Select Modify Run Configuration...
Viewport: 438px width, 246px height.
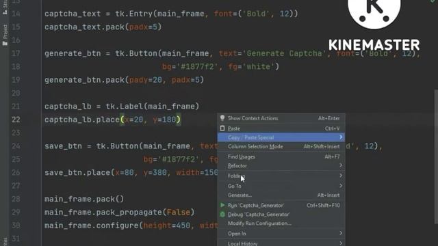(281, 223)
